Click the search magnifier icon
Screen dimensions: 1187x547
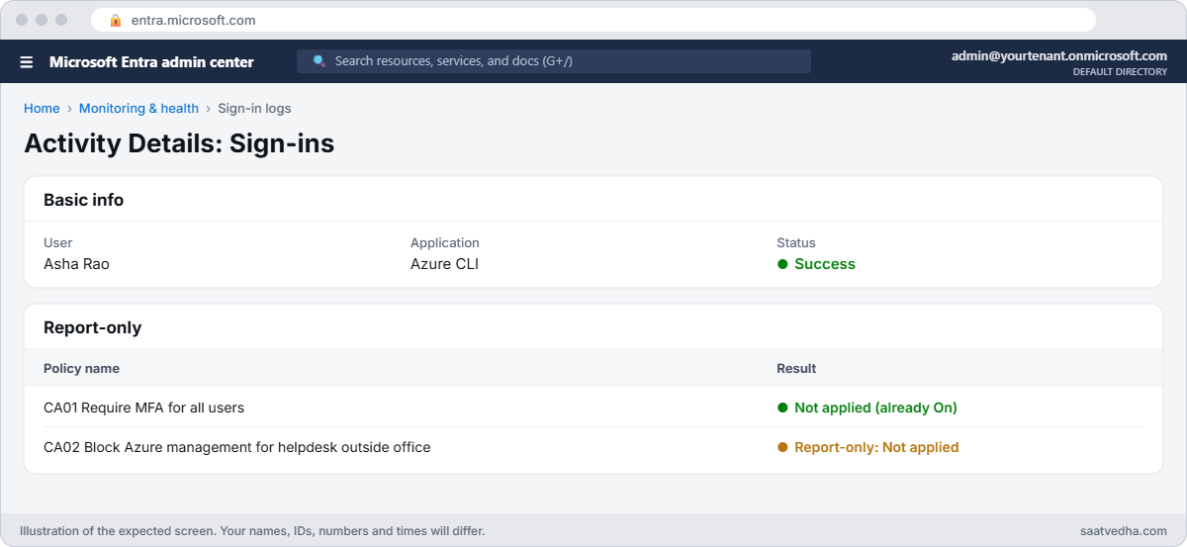[x=320, y=60]
